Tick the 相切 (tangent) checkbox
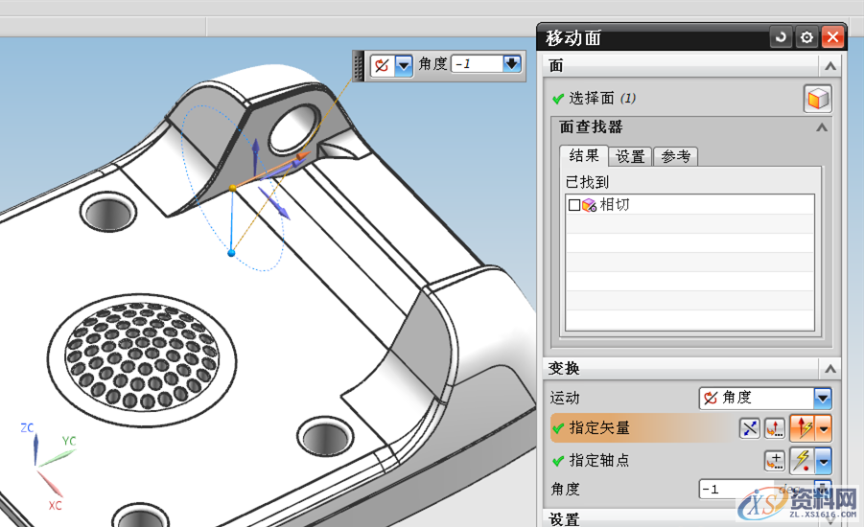 point(574,205)
